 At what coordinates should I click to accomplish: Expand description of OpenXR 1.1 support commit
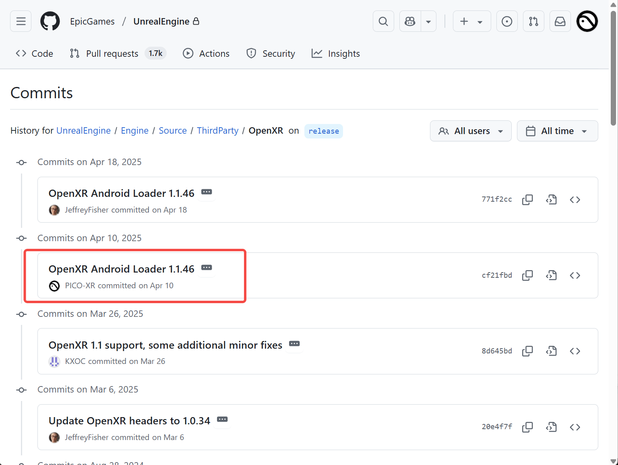294,344
